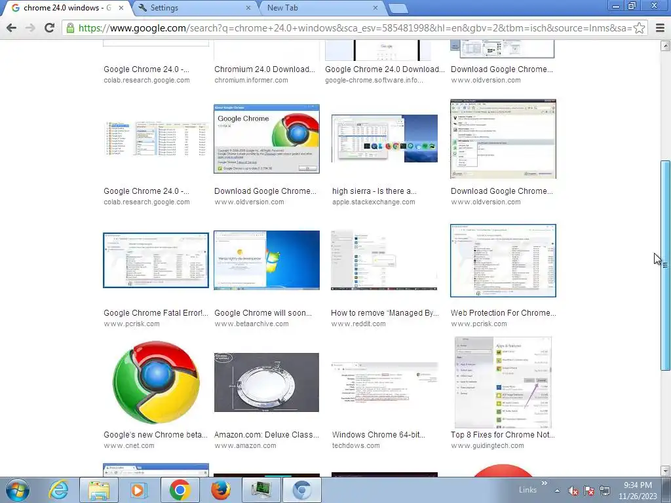Open the 'high sierra - Is there a...' link
671x503 pixels.
click(x=374, y=191)
